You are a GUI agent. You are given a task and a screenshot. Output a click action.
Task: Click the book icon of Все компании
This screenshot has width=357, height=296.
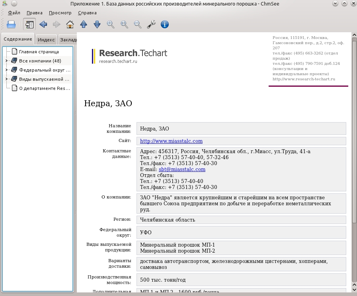coord(14,60)
